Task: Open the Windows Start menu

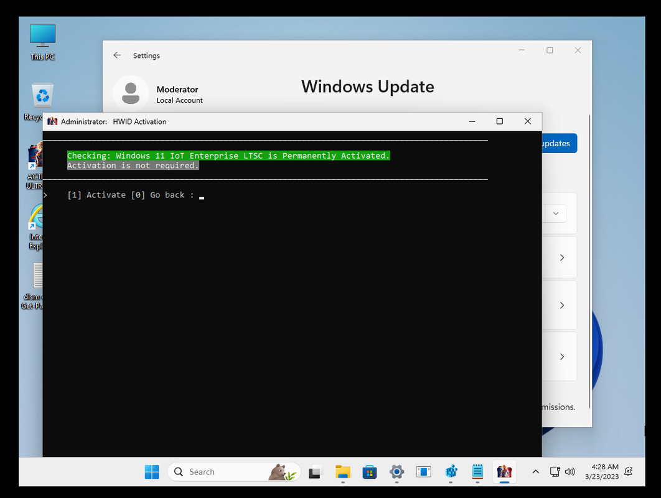Action: tap(152, 472)
